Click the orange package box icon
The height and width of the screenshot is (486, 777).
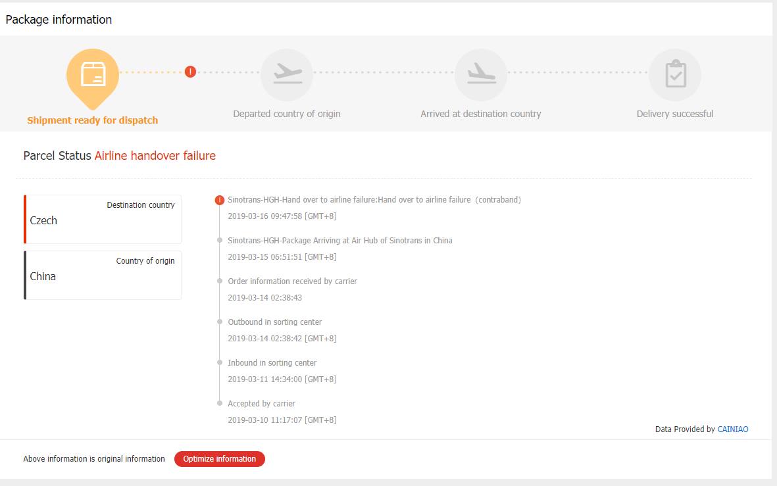pyautogui.click(x=93, y=75)
